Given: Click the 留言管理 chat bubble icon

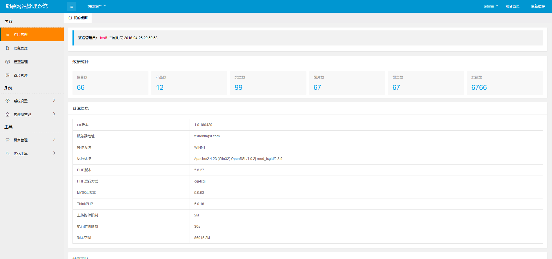Looking at the screenshot, I should coord(8,140).
